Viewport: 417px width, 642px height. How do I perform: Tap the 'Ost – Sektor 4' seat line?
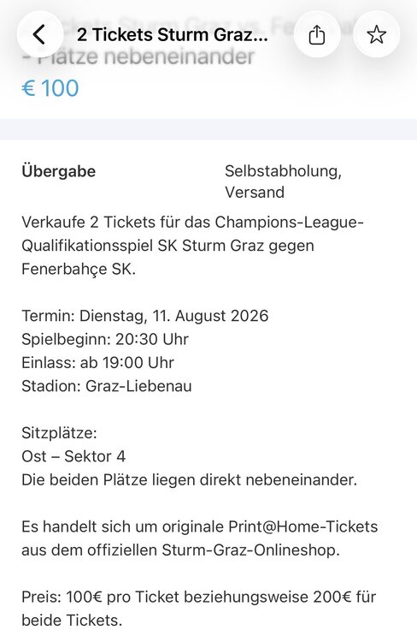73,456
